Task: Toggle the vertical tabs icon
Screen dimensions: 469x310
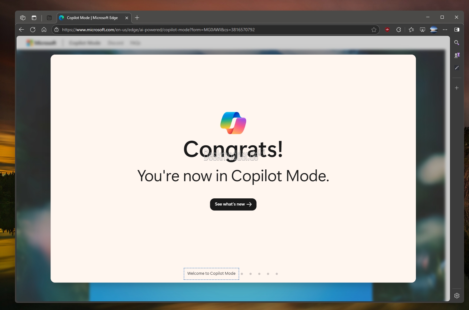Action: [x=34, y=18]
